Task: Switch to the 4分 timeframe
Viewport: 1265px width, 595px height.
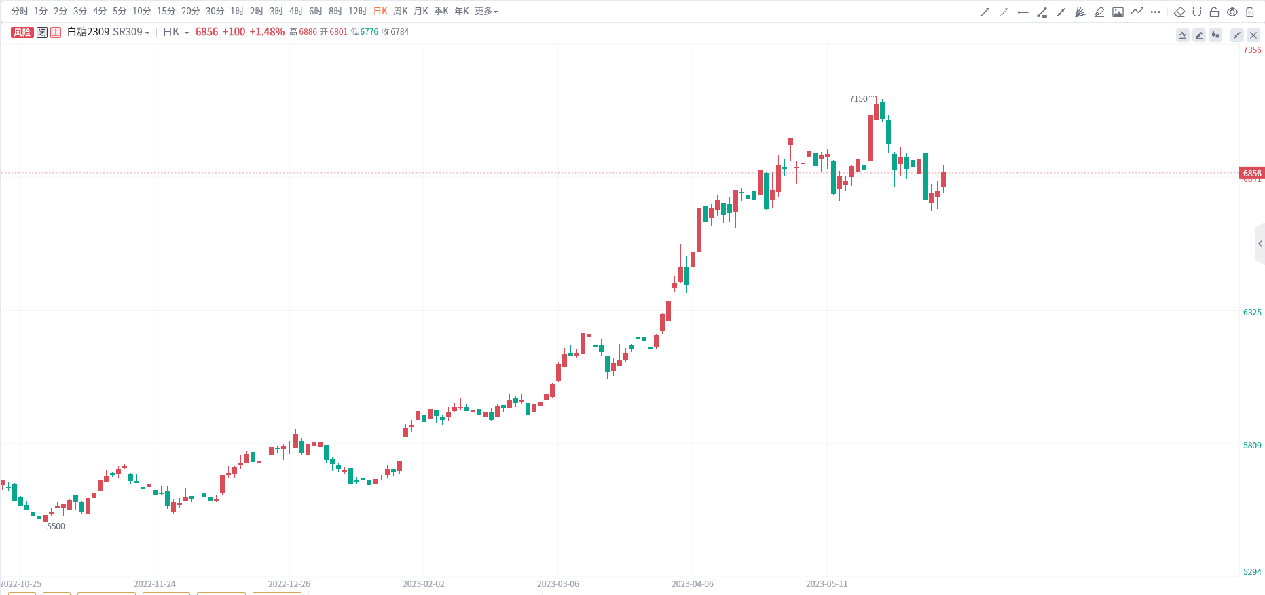Action: 100,12
